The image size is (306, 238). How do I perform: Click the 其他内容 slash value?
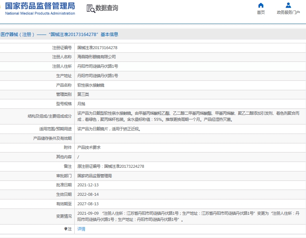click(x=78, y=157)
